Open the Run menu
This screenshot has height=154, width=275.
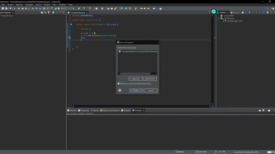coord(55,5)
